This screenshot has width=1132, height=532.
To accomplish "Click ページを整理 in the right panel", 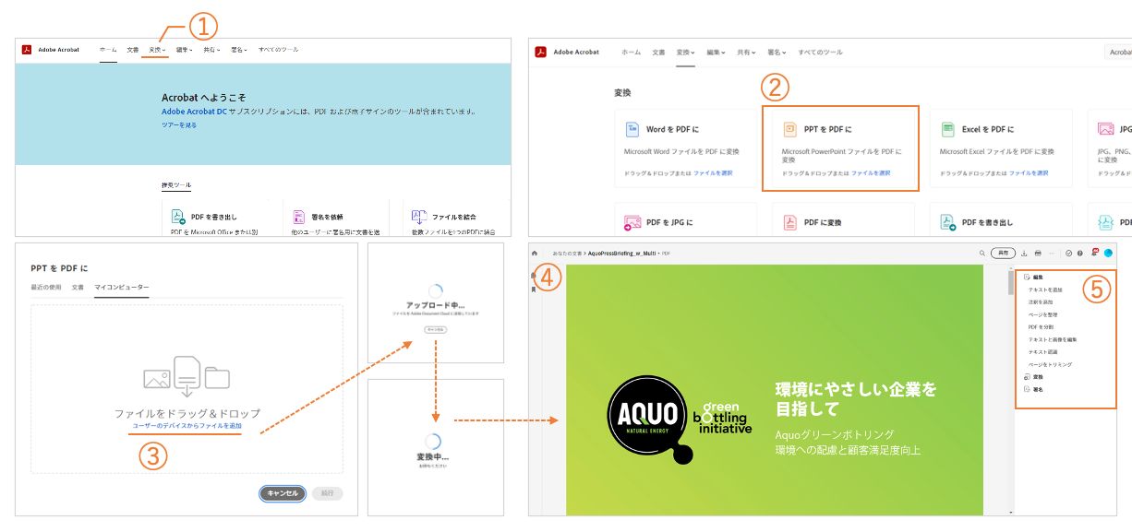I will (1042, 314).
